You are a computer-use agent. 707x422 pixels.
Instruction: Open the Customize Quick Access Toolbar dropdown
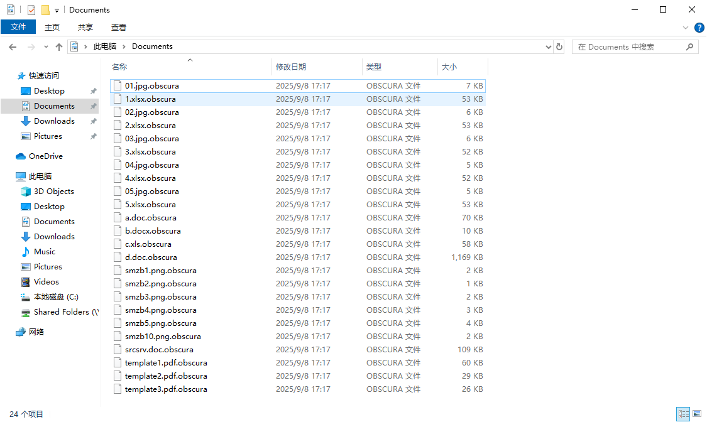[57, 11]
